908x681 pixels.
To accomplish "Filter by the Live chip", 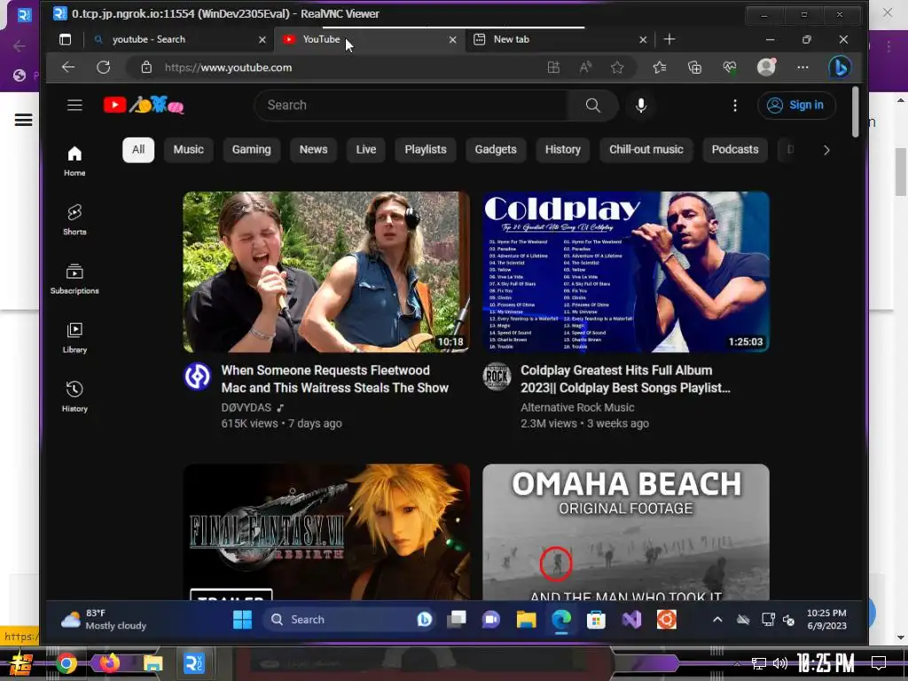I will click(366, 150).
